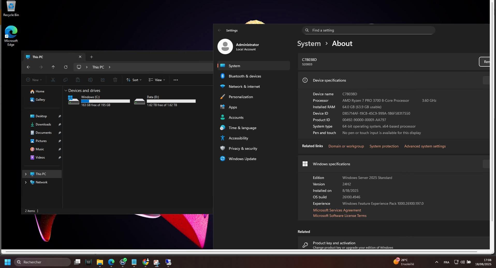This screenshot has width=496, height=268.
Task: Open the View dropdown in Explorer
Action: point(157,80)
